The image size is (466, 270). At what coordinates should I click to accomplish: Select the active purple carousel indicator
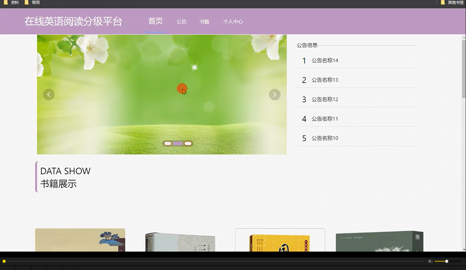click(178, 143)
